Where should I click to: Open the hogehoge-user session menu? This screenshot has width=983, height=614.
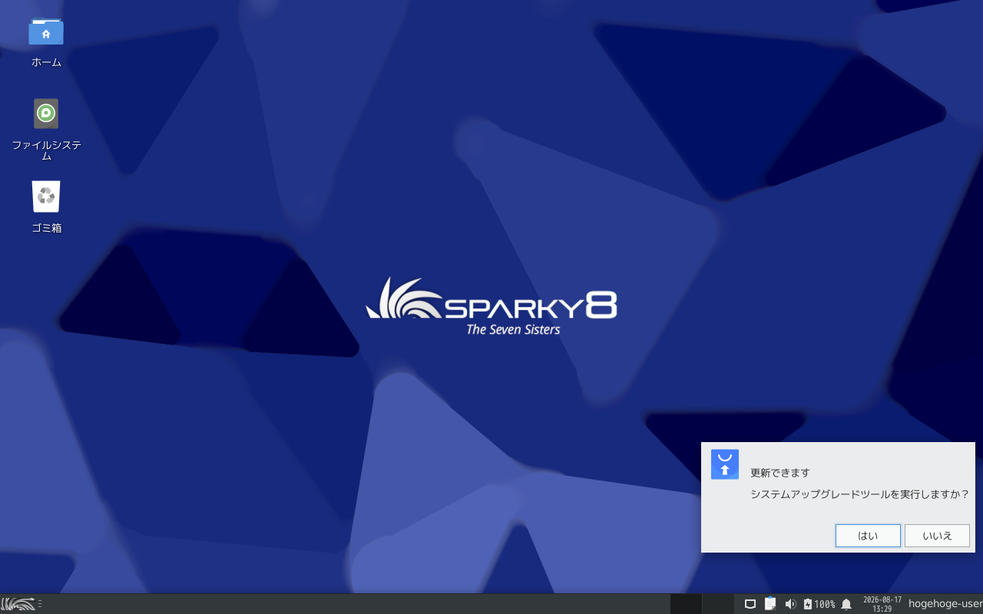click(x=945, y=604)
